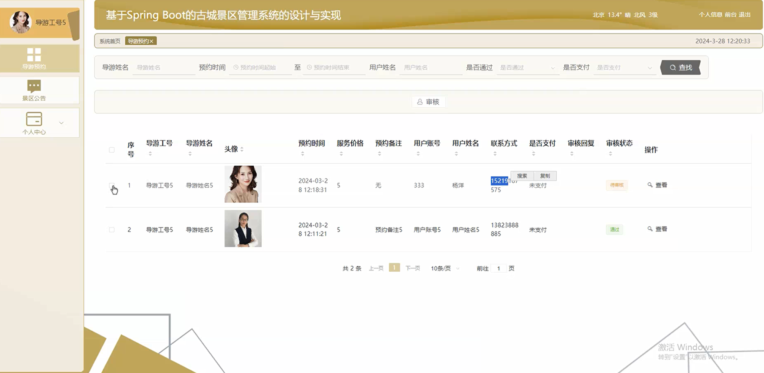Click 复制 in the selection popup
This screenshot has height=373, width=764.
click(545, 176)
